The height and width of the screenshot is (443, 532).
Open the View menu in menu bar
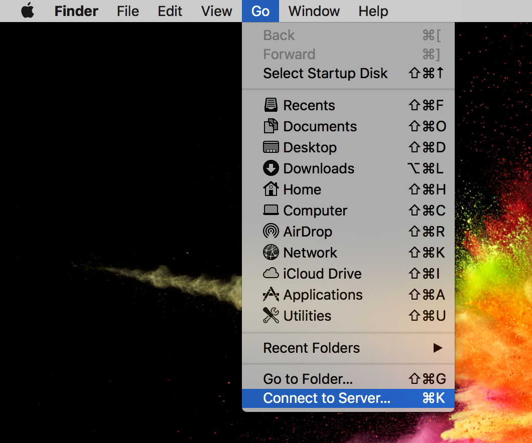[216, 11]
